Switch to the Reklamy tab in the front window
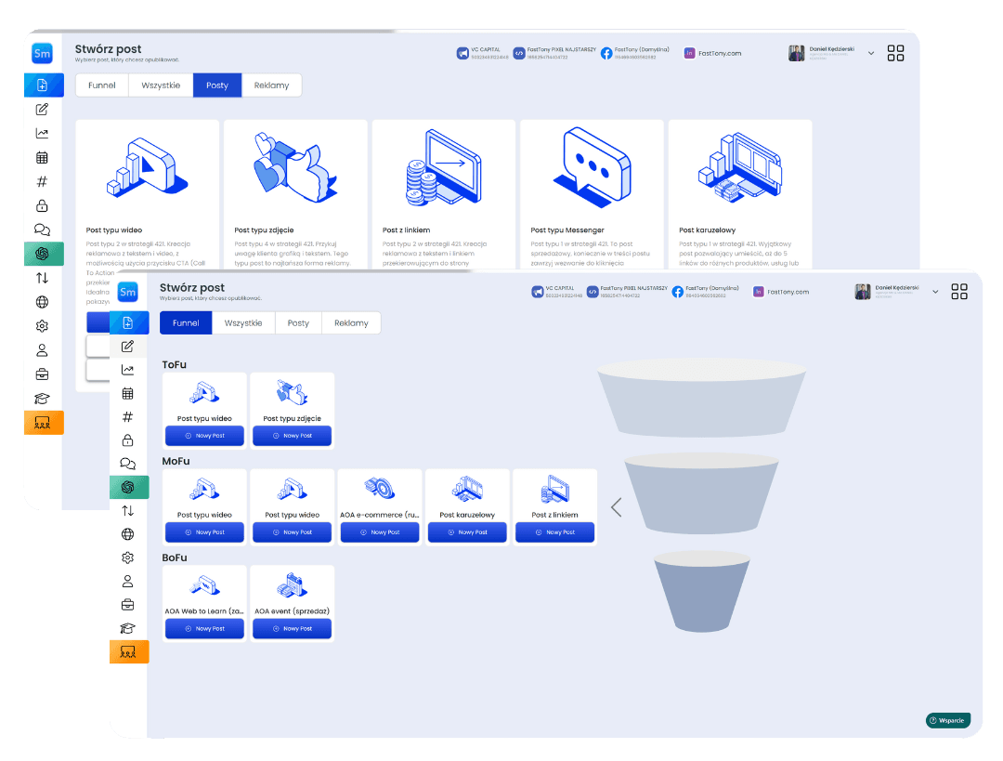1003x761 pixels. click(351, 323)
